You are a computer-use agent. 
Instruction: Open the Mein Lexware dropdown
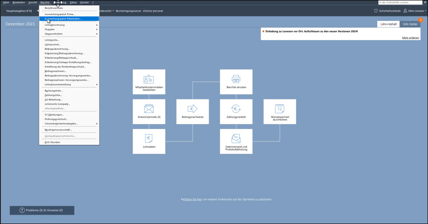[415, 11]
